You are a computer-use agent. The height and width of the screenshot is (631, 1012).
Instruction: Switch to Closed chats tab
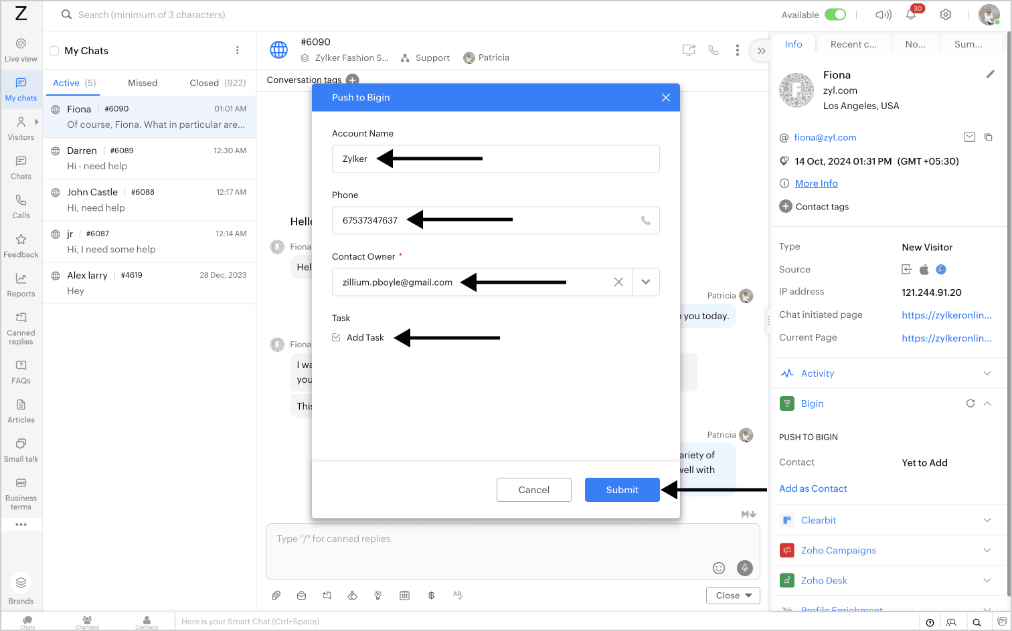[x=218, y=83]
